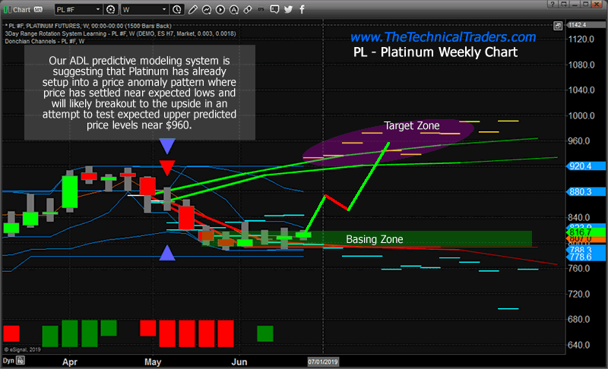Click the 07/01/2019 date marker on time axis
Viewport: 608px width, 369px height.
(x=323, y=361)
